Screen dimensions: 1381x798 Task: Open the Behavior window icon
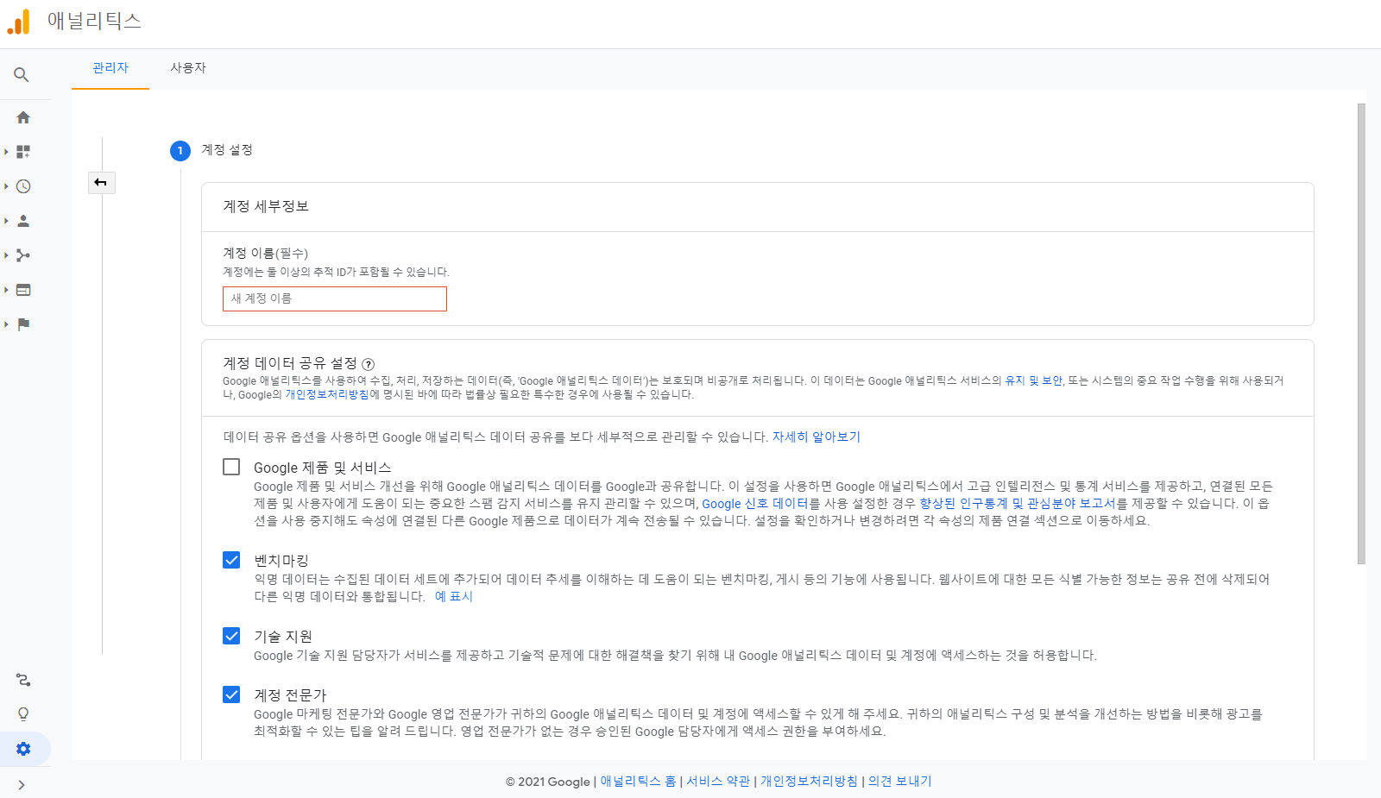pos(23,290)
